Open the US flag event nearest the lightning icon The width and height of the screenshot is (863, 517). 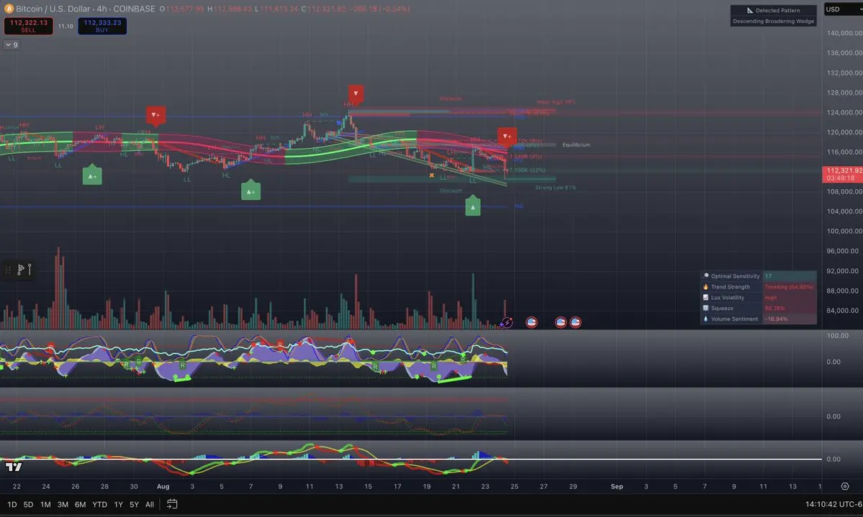[531, 322]
